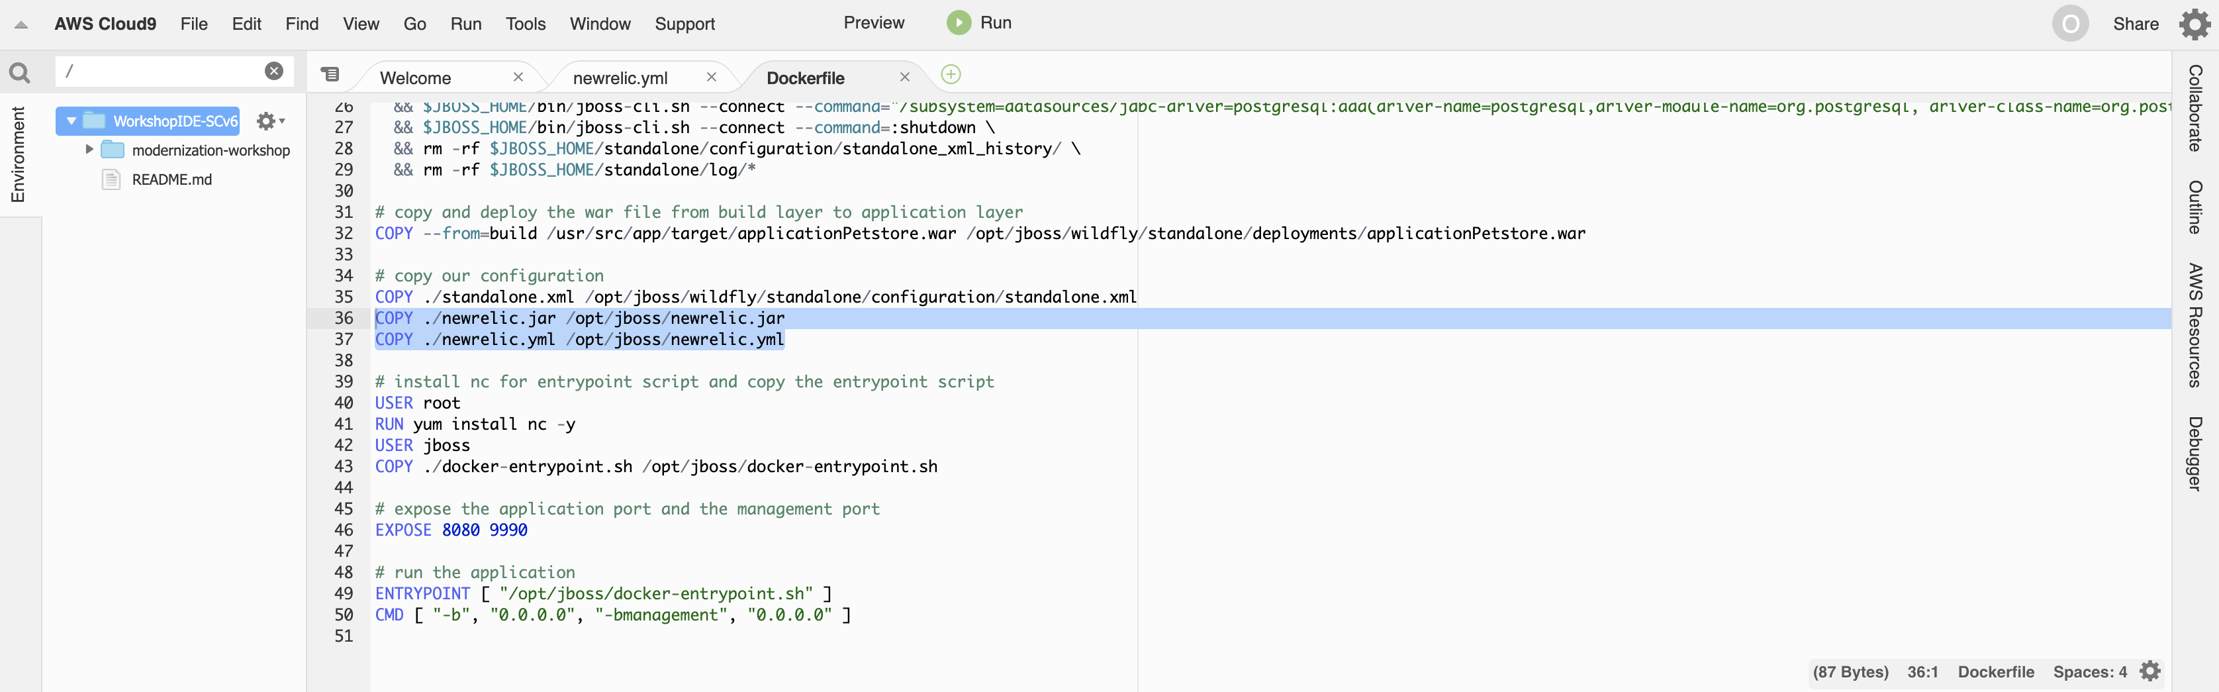Viewport: 2219px width, 692px height.
Task: Click line number 49 in the gutter
Action: coord(344,594)
